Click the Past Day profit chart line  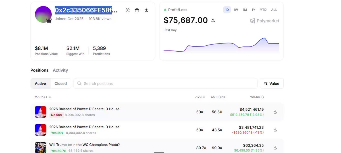point(221,45)
